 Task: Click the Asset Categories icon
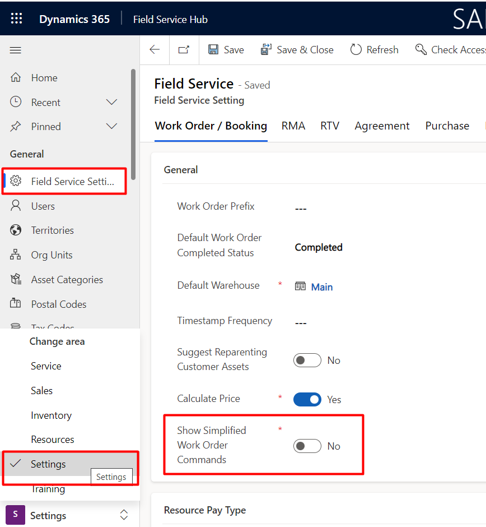click(16, 279)
